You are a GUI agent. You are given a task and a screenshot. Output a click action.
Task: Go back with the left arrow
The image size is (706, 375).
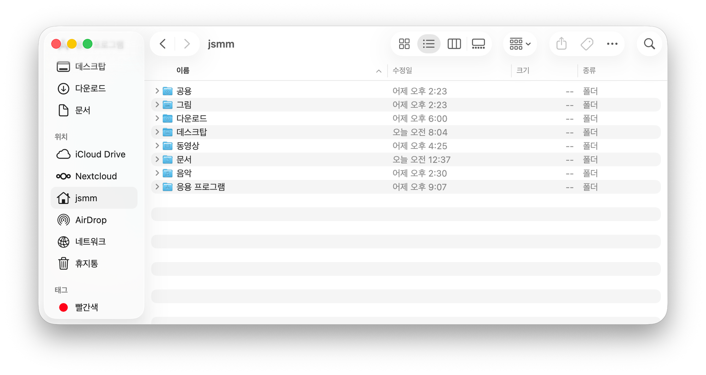click(x=163, y=44)
